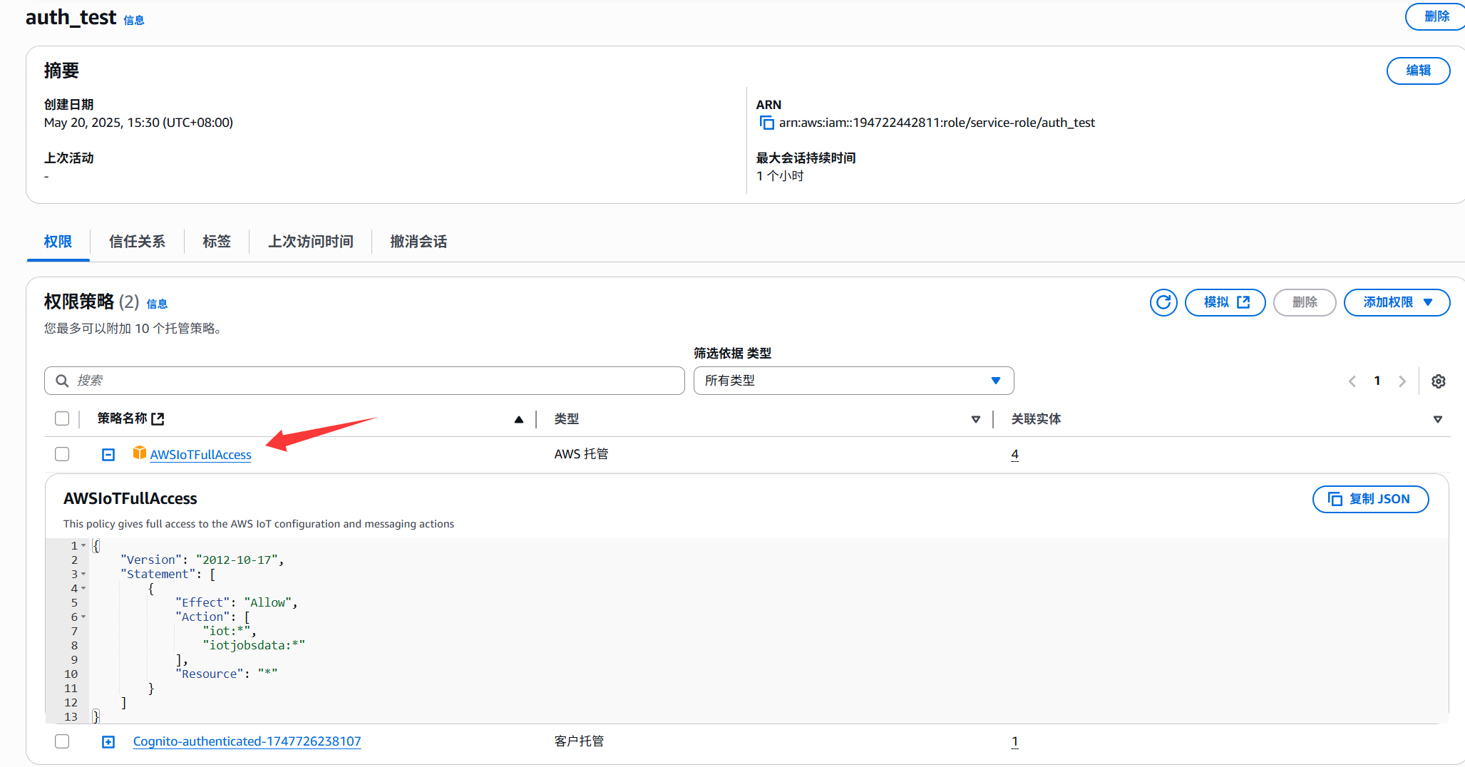
Task: Toggle the select-all policies checkbox
Action: 62,418
